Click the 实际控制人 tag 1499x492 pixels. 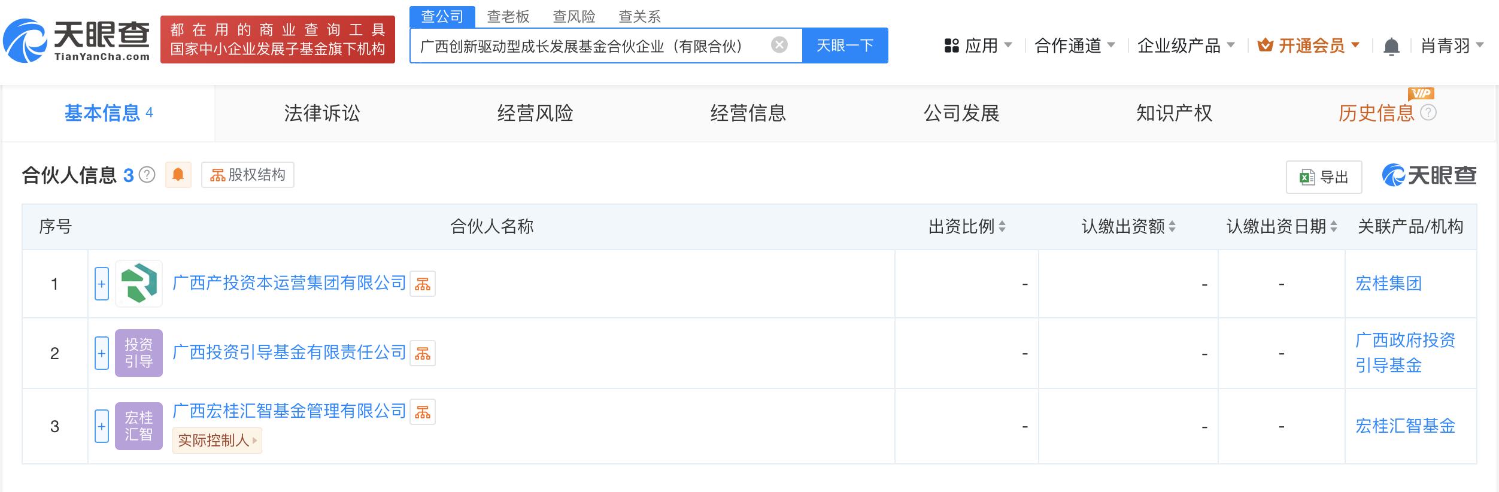217,441
